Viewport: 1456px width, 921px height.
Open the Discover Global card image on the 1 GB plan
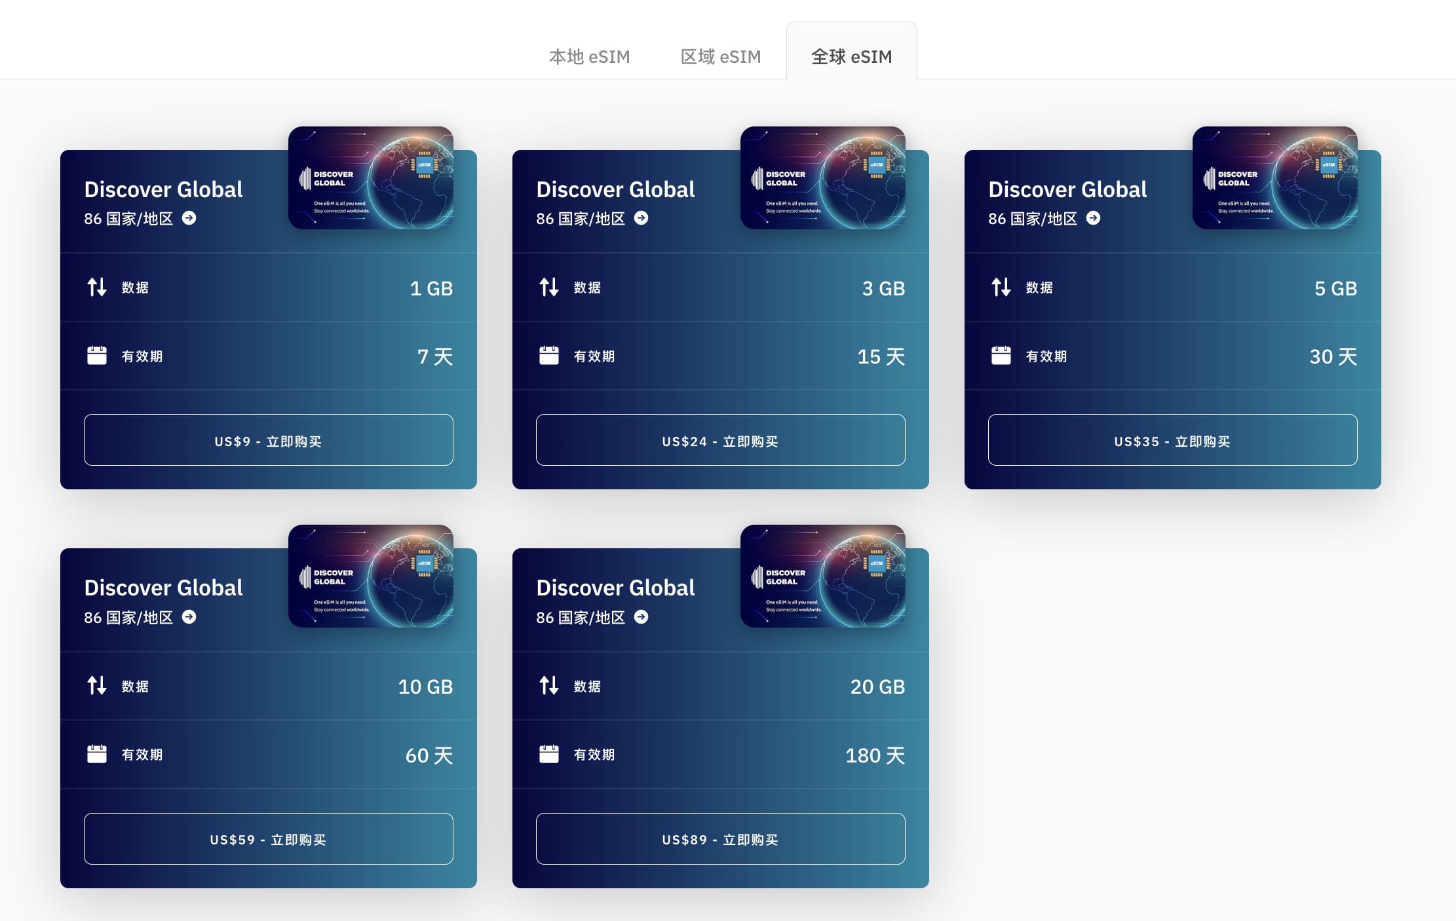click(x=370, y=178)
